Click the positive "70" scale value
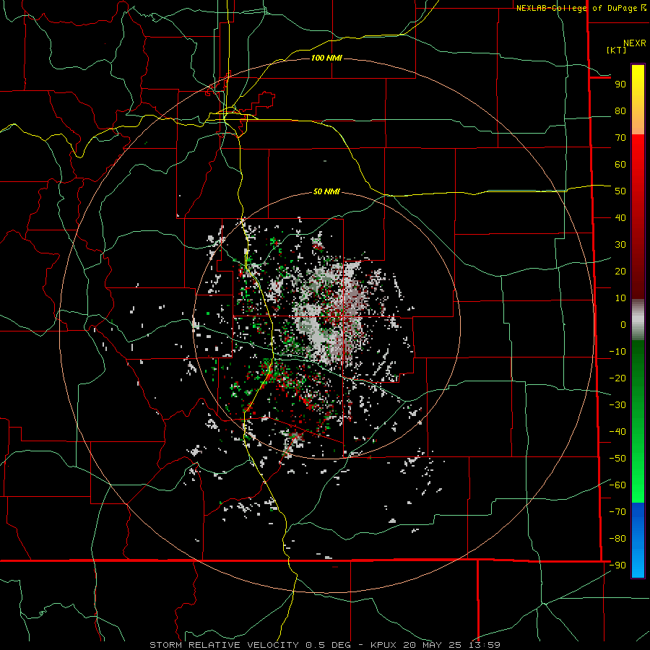Screen dimensions: 650x650 (620, 138)
